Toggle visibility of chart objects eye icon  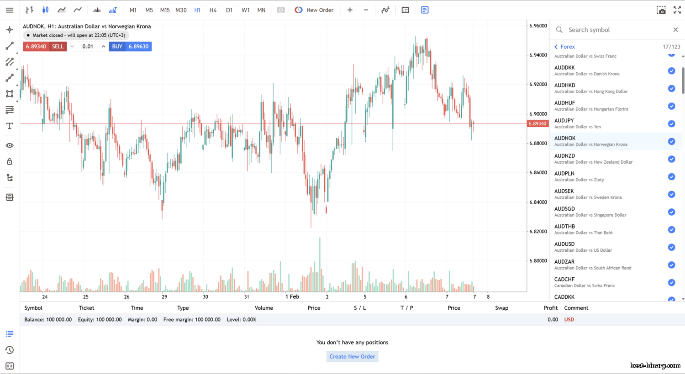(10, 145)
